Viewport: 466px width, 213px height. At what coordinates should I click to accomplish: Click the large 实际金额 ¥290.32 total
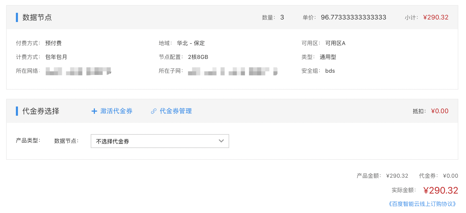(440, 190)
